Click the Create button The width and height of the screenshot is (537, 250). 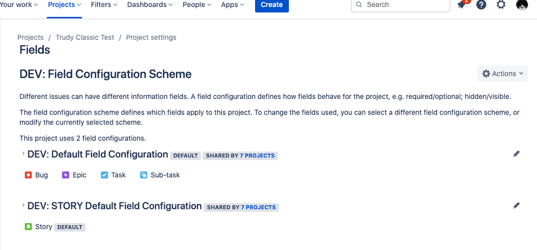tap(272, 5)
